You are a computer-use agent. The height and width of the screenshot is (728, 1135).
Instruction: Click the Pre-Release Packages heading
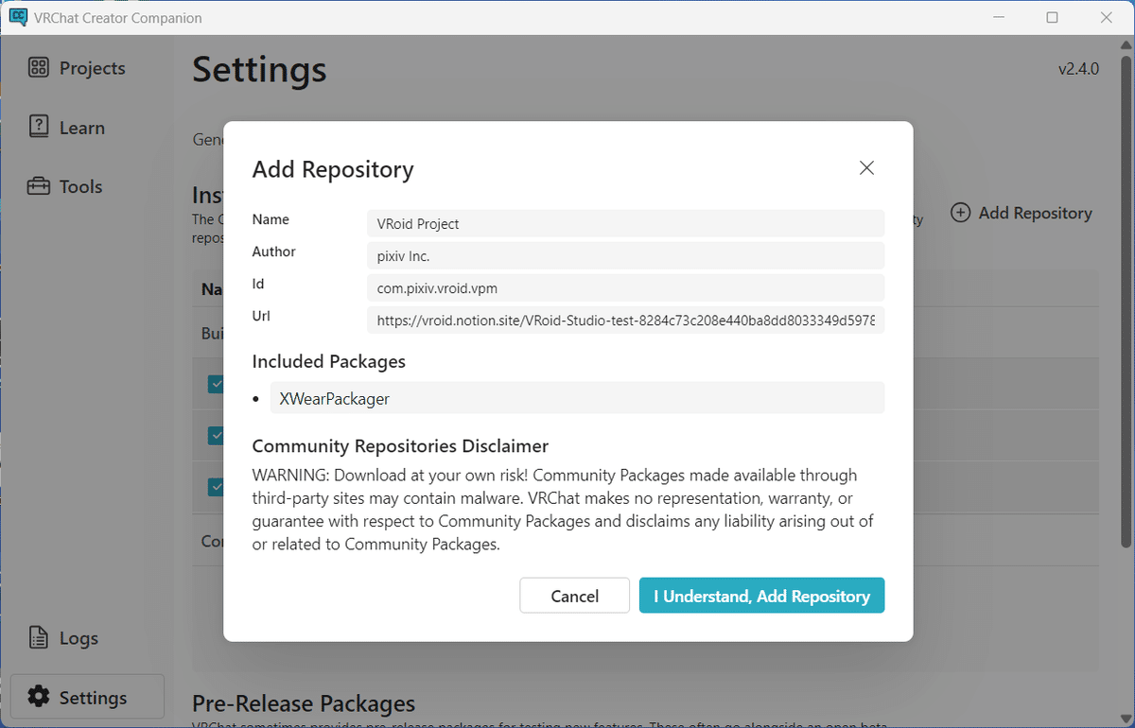pyautogui.click(x=304, y=703)
